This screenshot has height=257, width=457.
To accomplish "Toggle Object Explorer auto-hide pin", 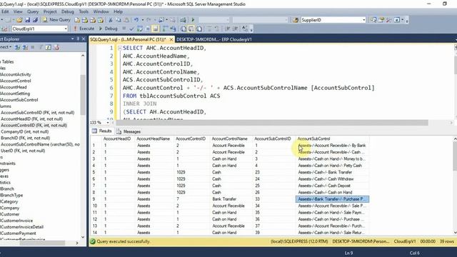I will click(x=78, y=39).
